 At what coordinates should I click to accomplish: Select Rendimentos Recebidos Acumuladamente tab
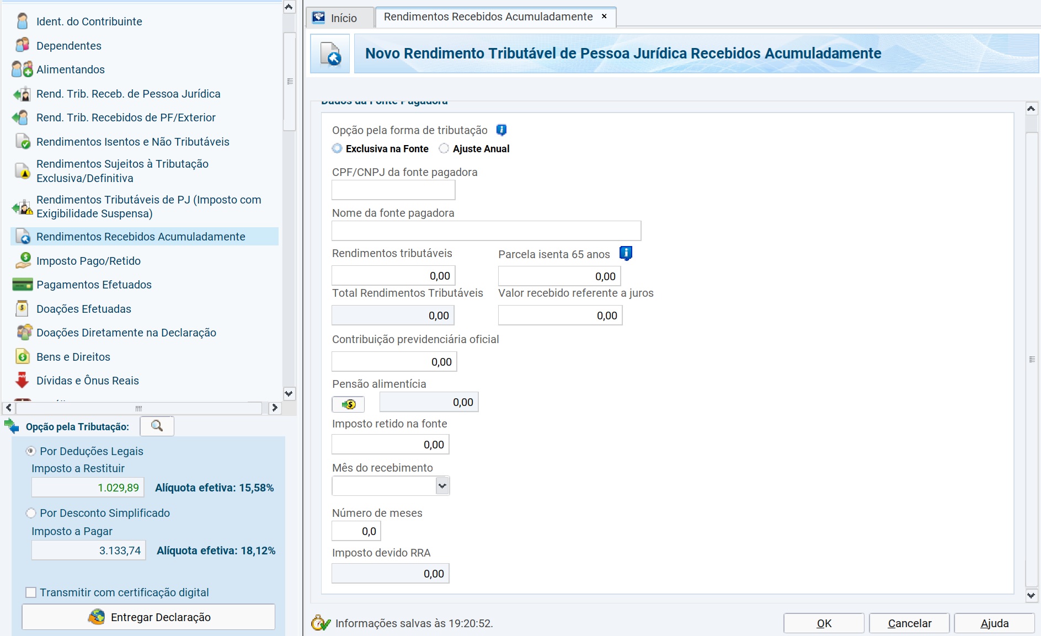488,17
